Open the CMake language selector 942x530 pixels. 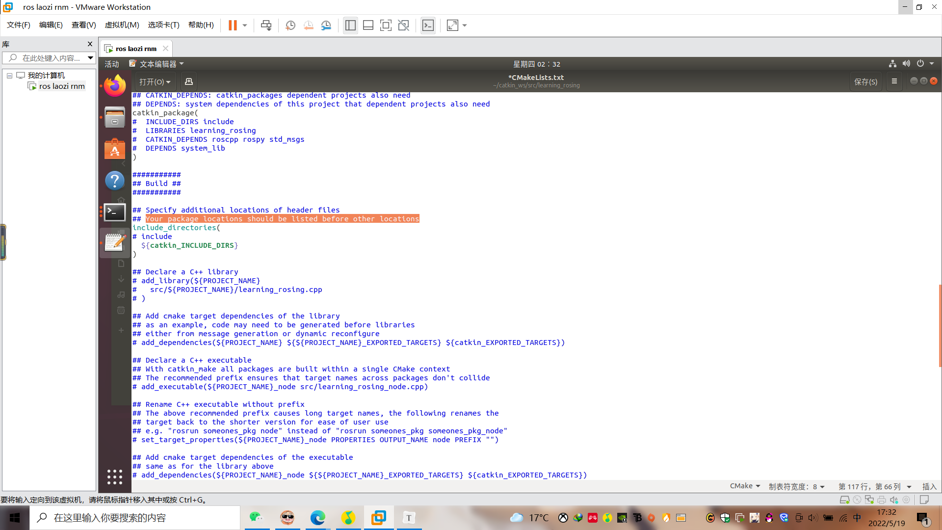pos(745,486)
